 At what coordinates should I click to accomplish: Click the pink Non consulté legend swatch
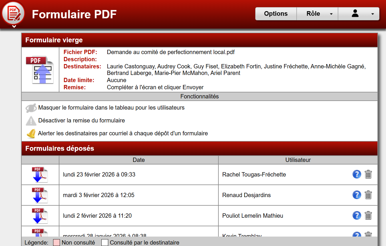coord(57,243)
